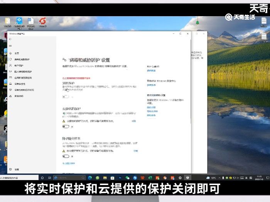Image resolution: width=270 pixels, height=202 pixels.
Task: Expand hidden tray icons chevron
Action: [219, 178]
